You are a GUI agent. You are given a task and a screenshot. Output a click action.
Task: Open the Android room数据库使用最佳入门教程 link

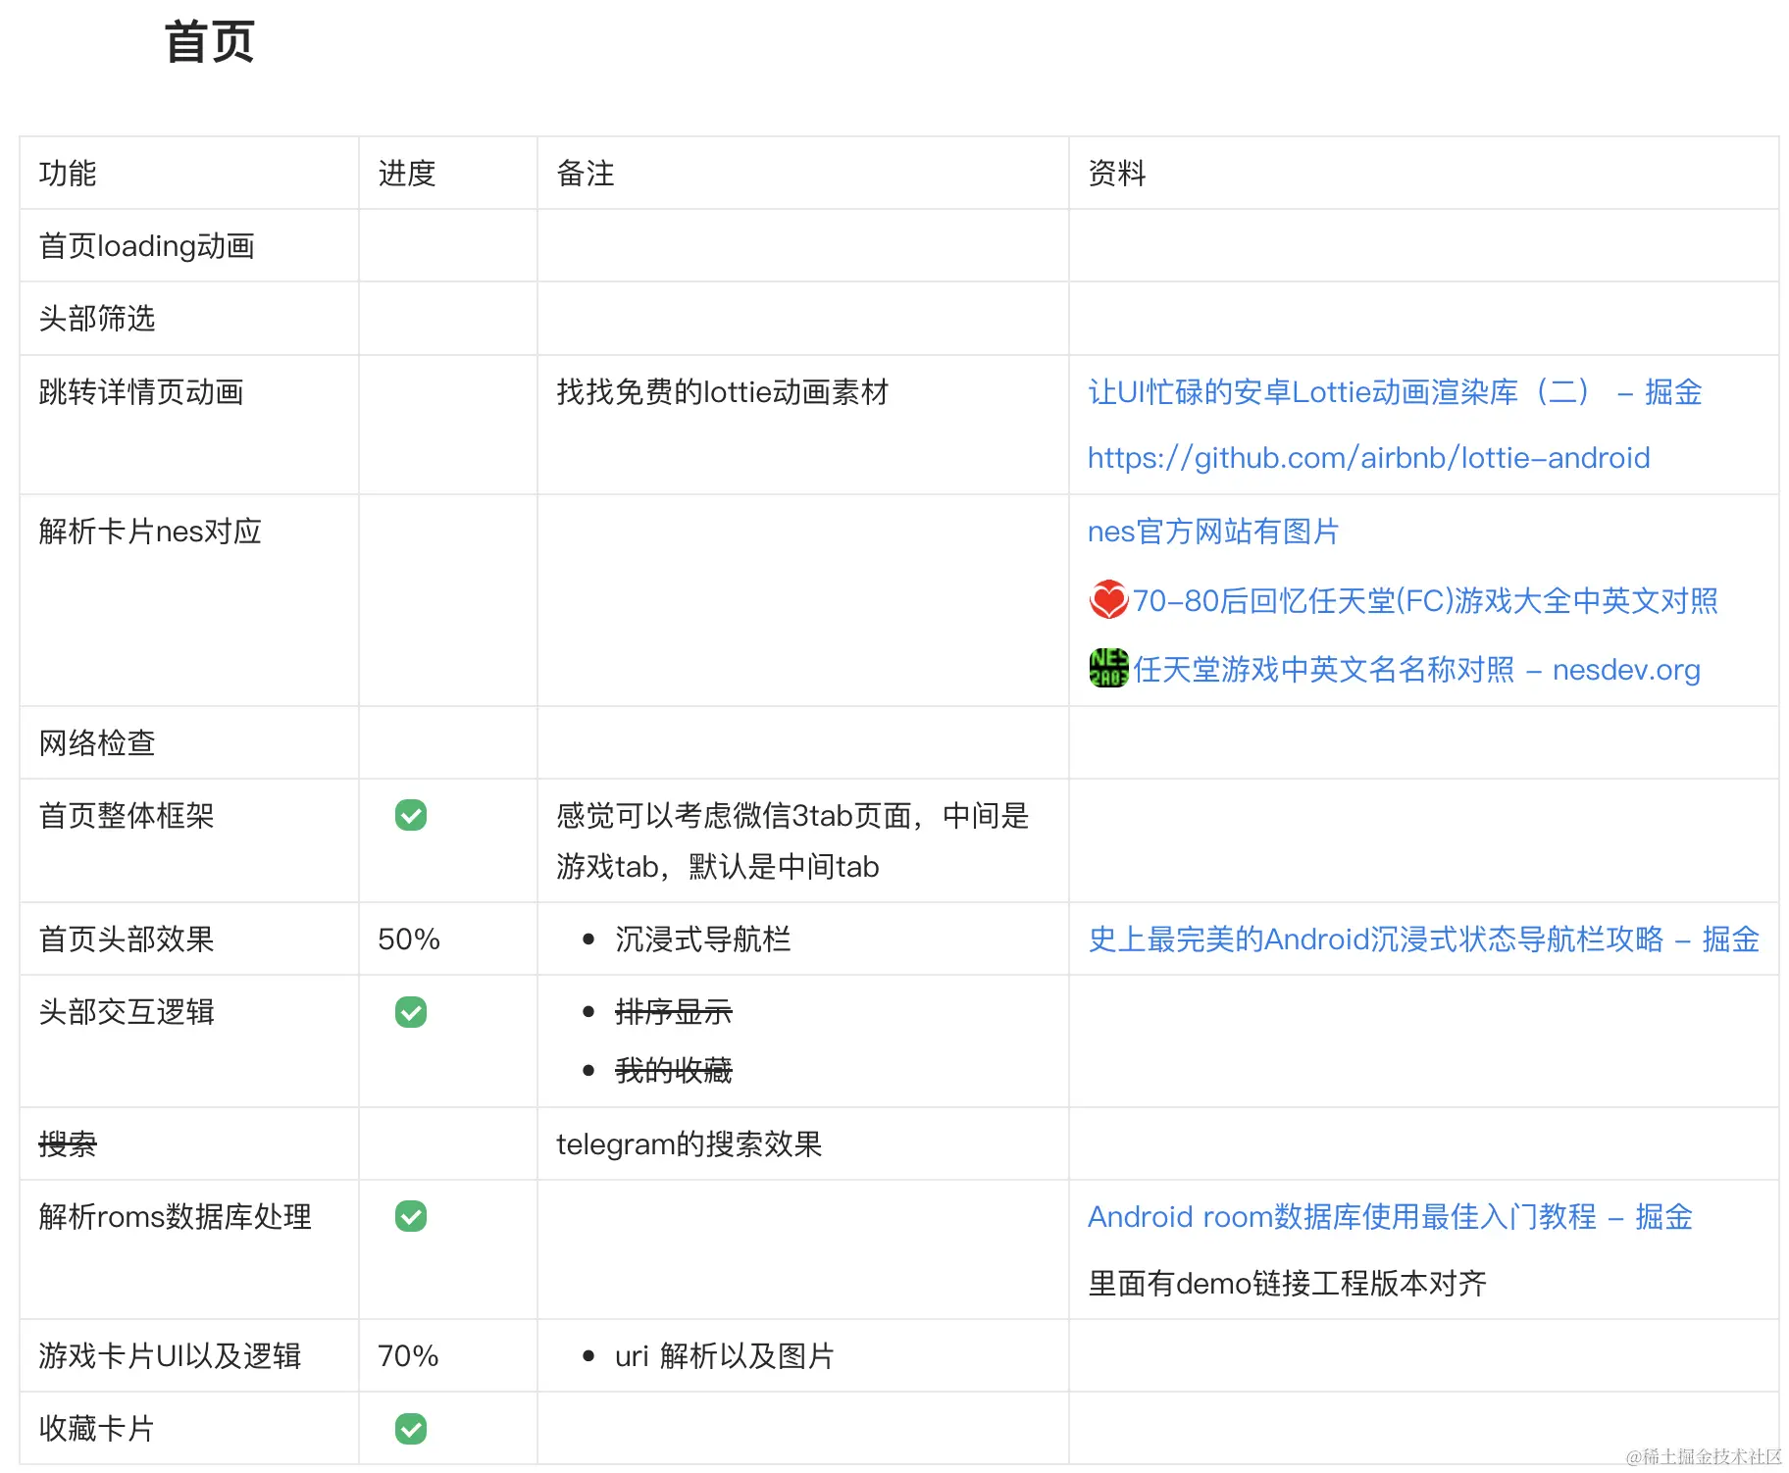[1390, 1217]
